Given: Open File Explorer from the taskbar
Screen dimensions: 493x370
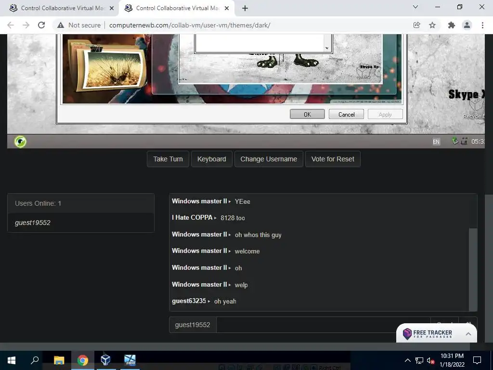Looking at the screenshot, I should [x=59, y=360].
